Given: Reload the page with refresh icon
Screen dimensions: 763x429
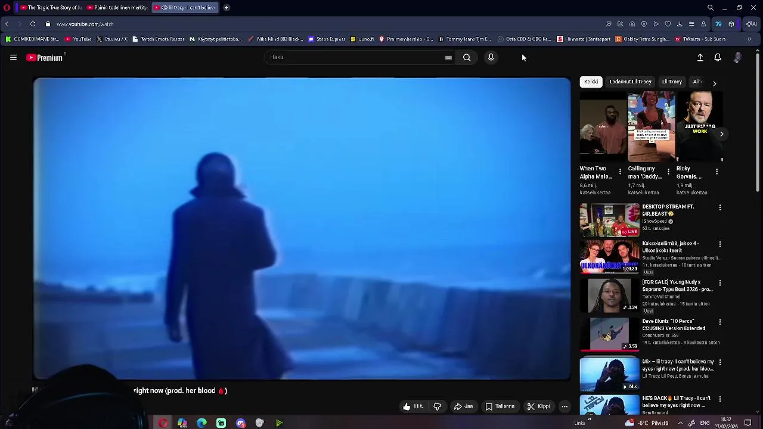Looking at the screenshot, I should point(32,24).
